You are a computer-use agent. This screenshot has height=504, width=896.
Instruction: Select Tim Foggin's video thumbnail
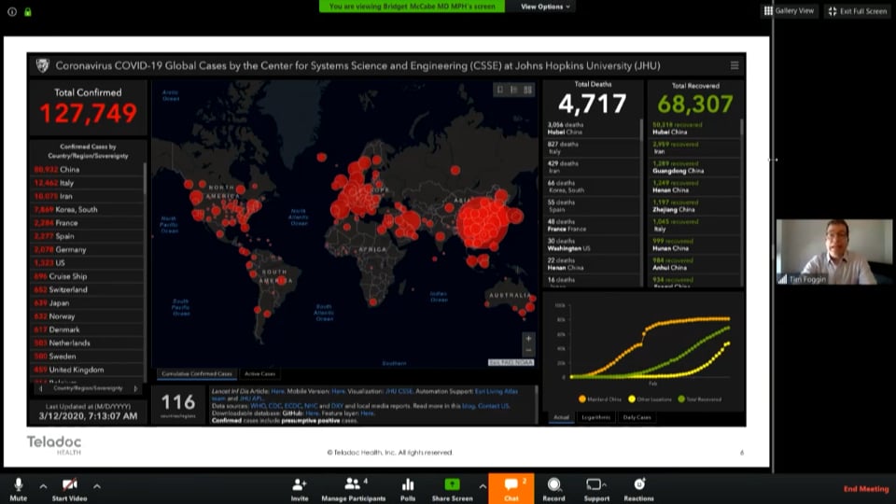pyautogui.click(x=833, y=251)
